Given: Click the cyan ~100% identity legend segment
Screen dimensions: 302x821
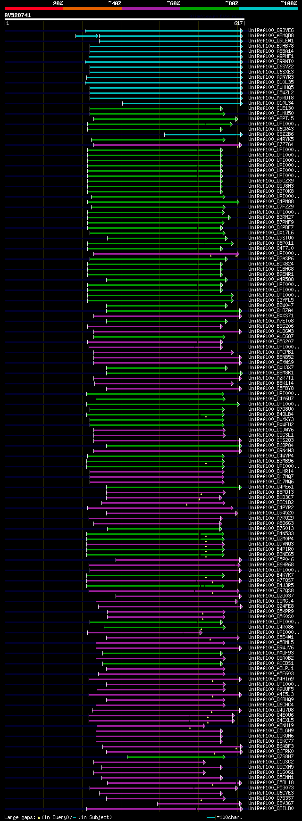Looking at the screenshot, I should [268, 8].
